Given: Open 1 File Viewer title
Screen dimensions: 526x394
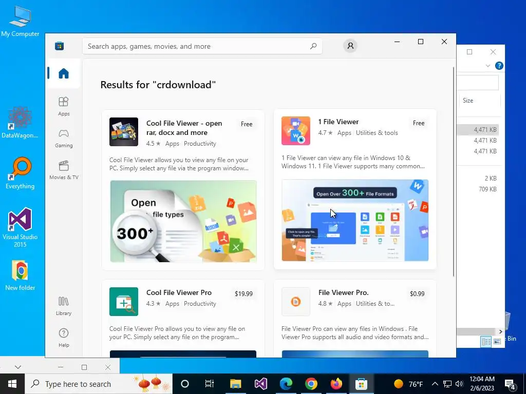Looking at the screenshot, I should pos(339,122).
